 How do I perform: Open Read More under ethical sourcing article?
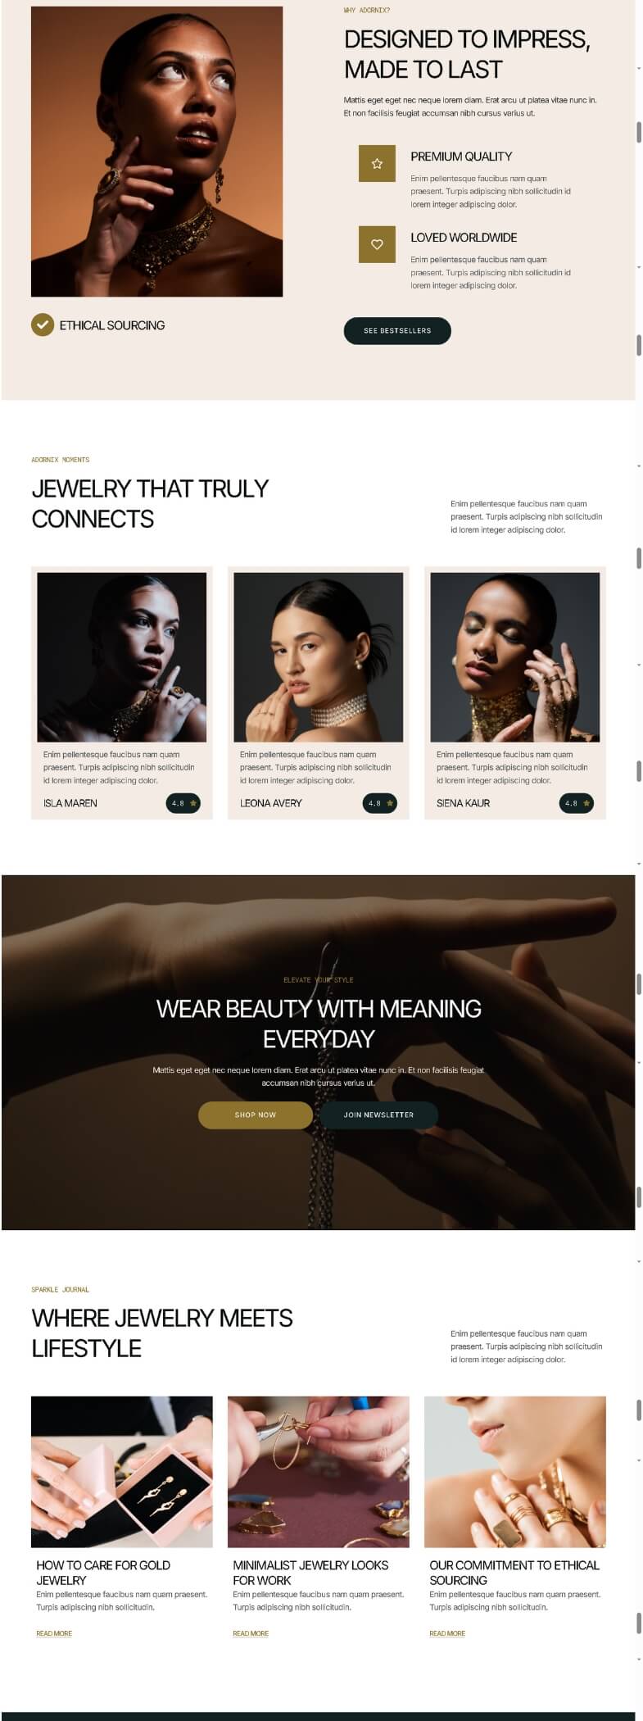(x=447, y=1633)
